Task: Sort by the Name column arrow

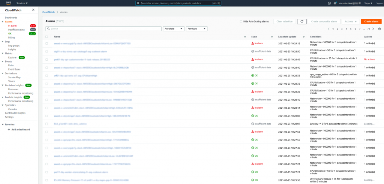Action: [x=245, y=37]
